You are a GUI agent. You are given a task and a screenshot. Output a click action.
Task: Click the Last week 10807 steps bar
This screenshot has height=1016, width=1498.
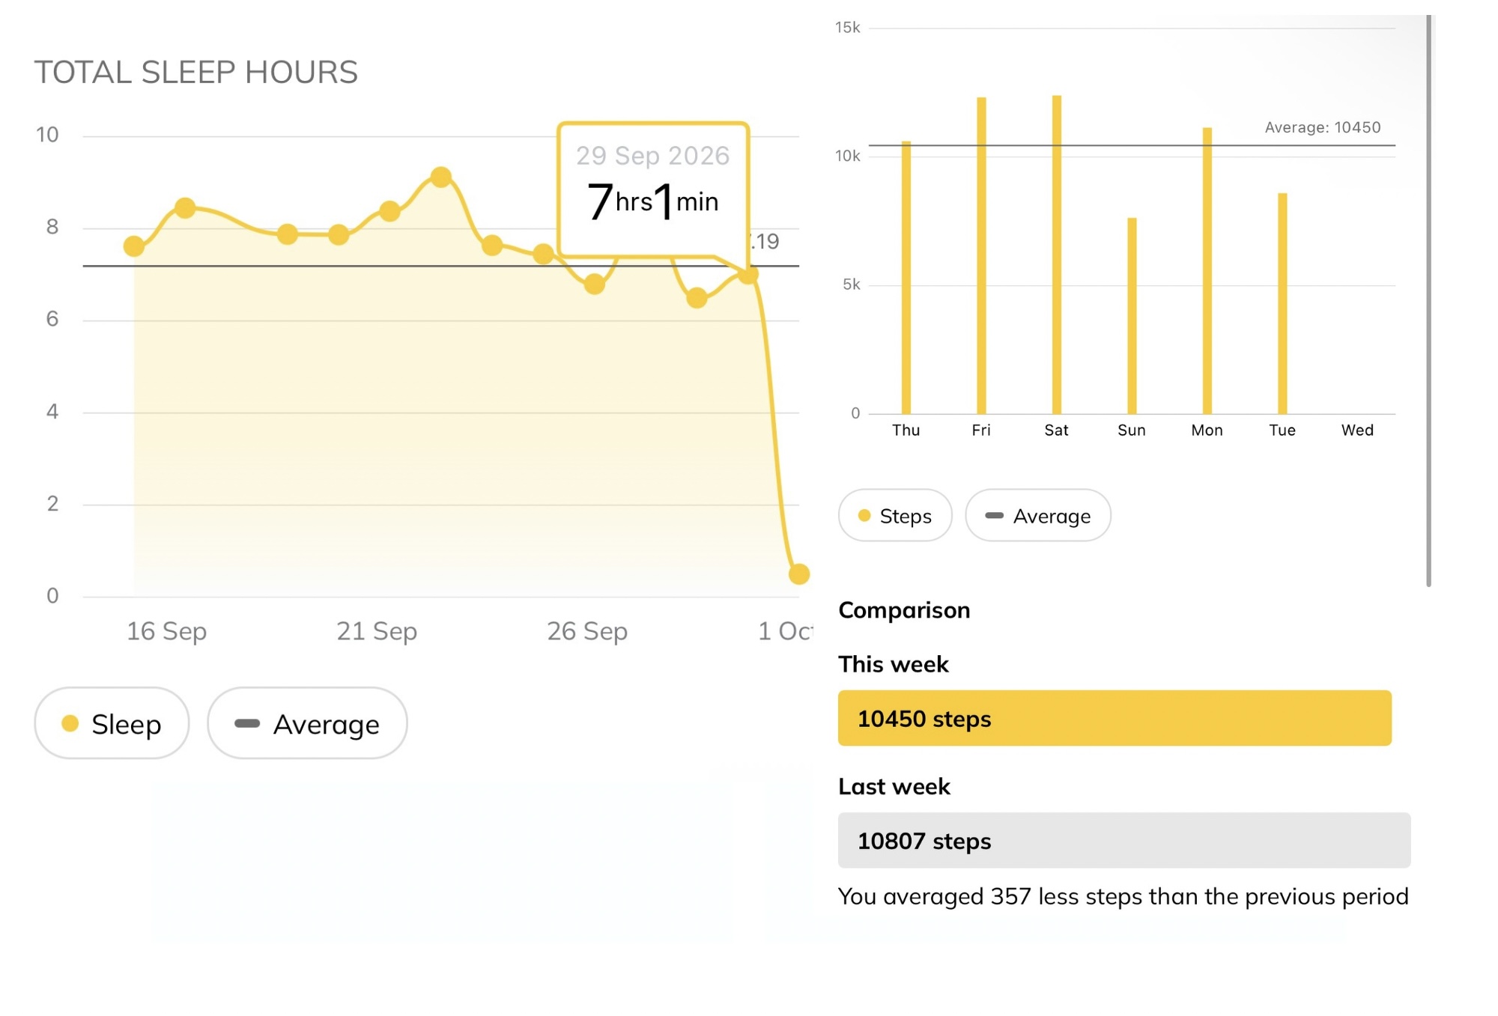1124,840
